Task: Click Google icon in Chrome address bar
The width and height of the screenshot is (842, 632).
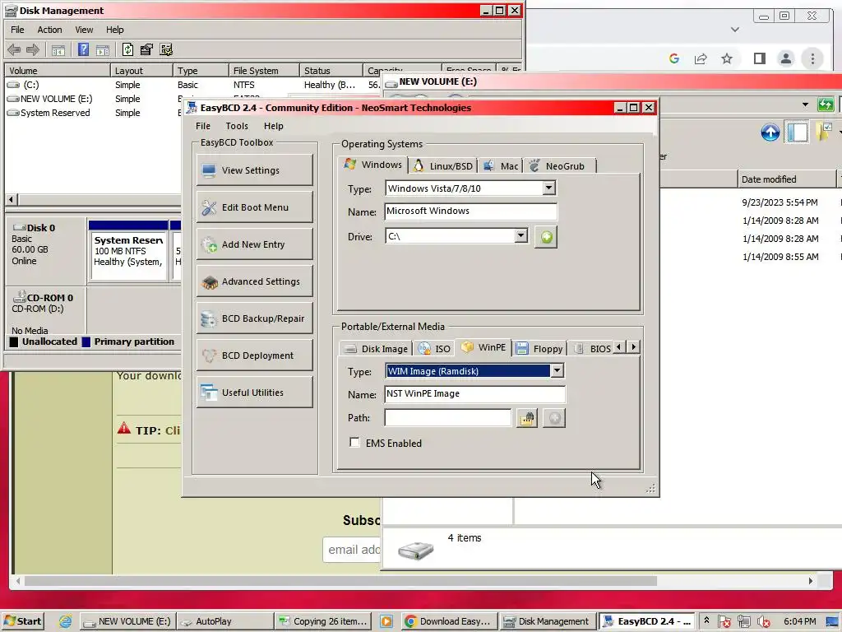Action: tap(674, 58)
